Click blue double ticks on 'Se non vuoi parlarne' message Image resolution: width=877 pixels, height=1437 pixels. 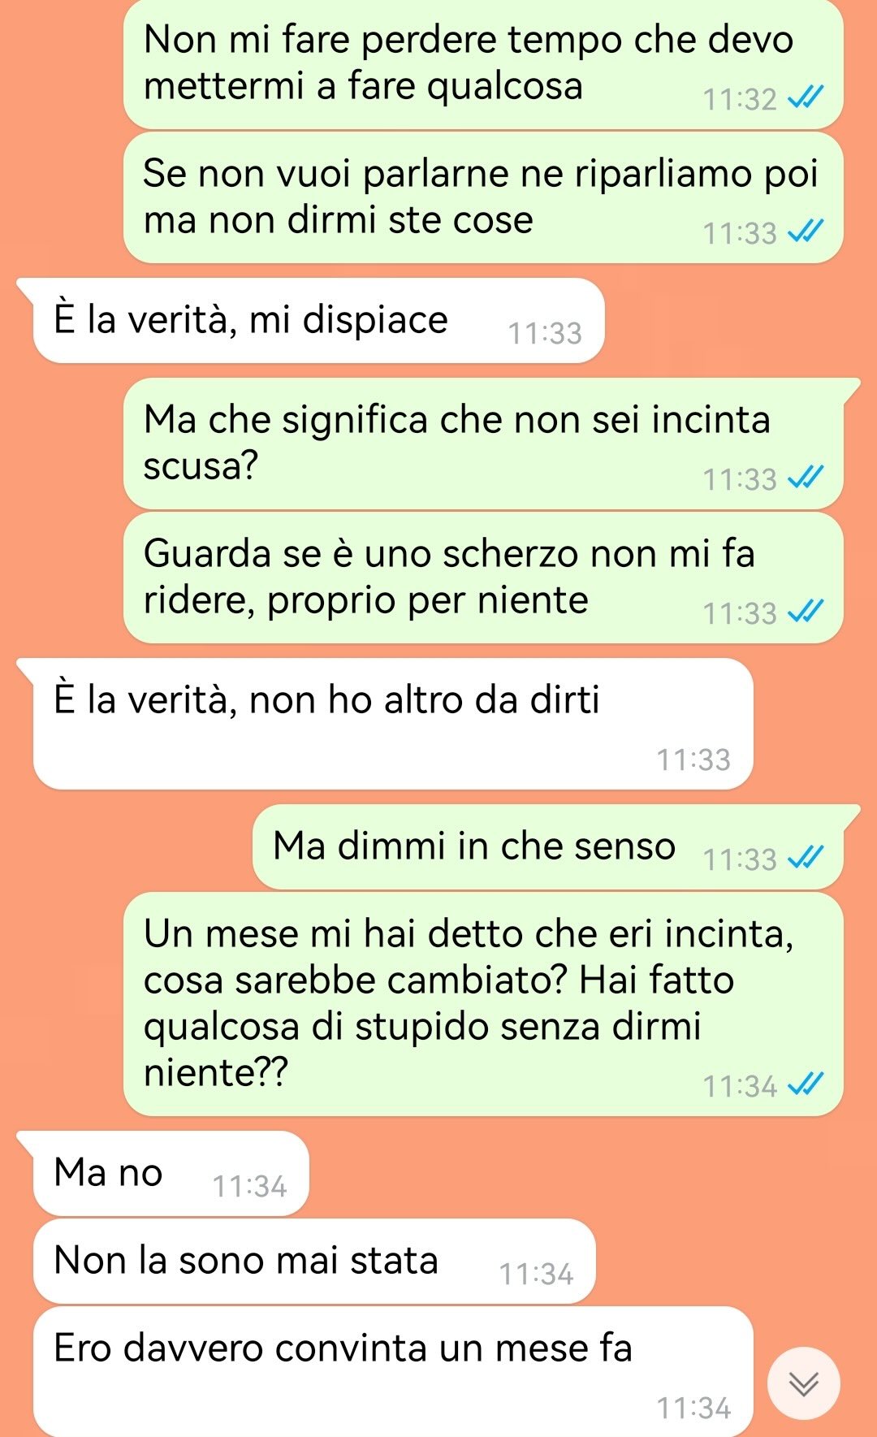point(806,232)
